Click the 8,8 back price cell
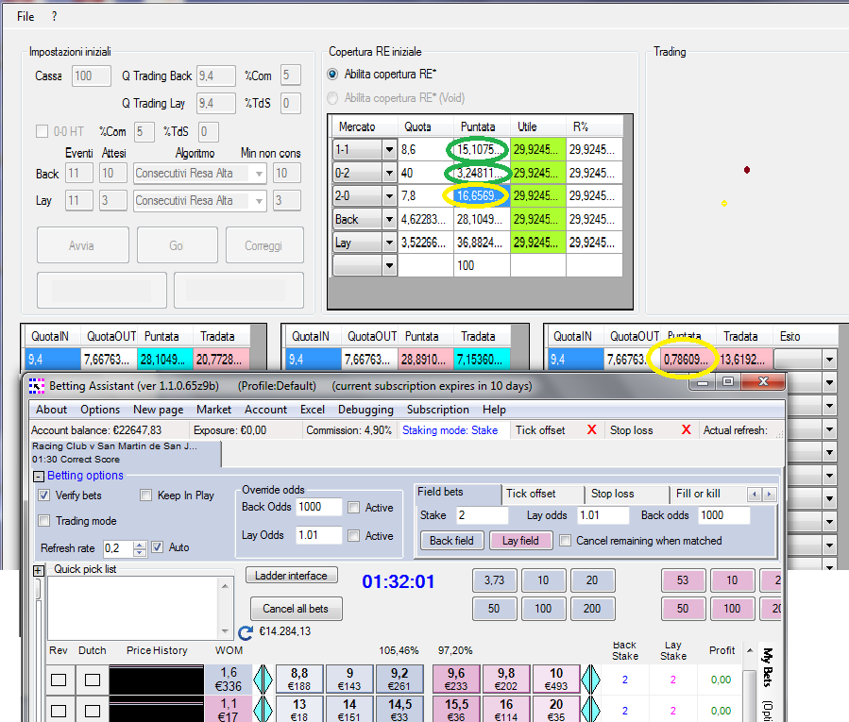 (299, 680)
